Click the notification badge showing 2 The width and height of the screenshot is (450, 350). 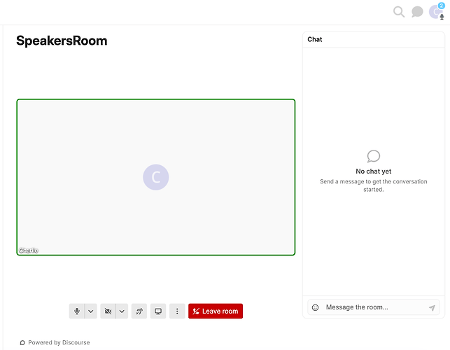(441, 6)
